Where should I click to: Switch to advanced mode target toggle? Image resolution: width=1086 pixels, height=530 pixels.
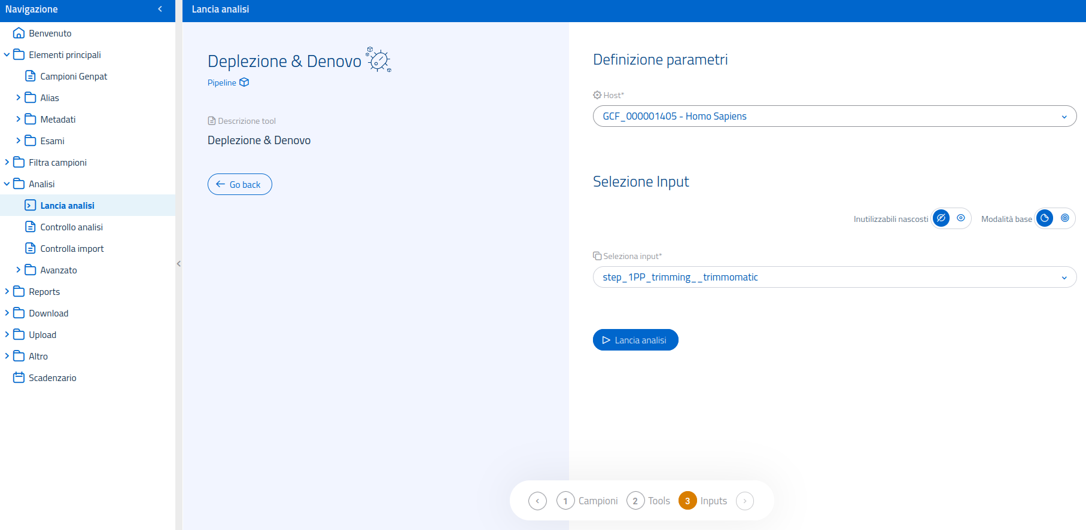tap(1065, 218)
